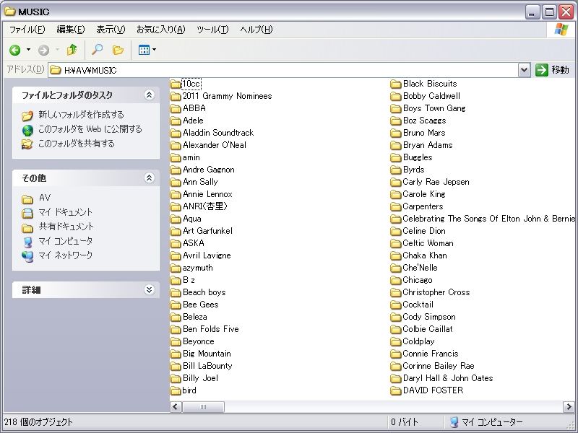Screen dimensions: 578x433
Task: Click the Web publish globe icon
Action: (x=27, y=130)
